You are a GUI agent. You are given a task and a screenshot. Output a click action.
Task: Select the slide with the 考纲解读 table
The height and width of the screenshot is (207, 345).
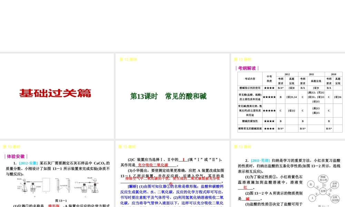pos(288,96)
